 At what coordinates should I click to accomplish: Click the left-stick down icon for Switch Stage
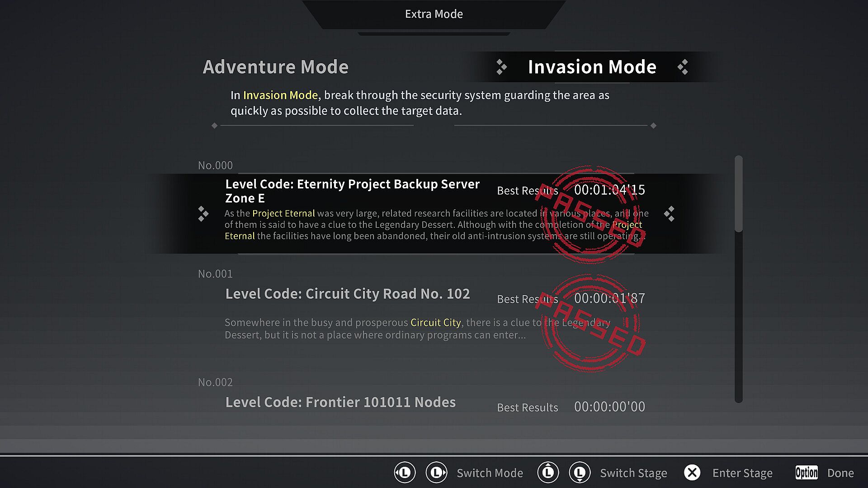click(x=580, y=473)
